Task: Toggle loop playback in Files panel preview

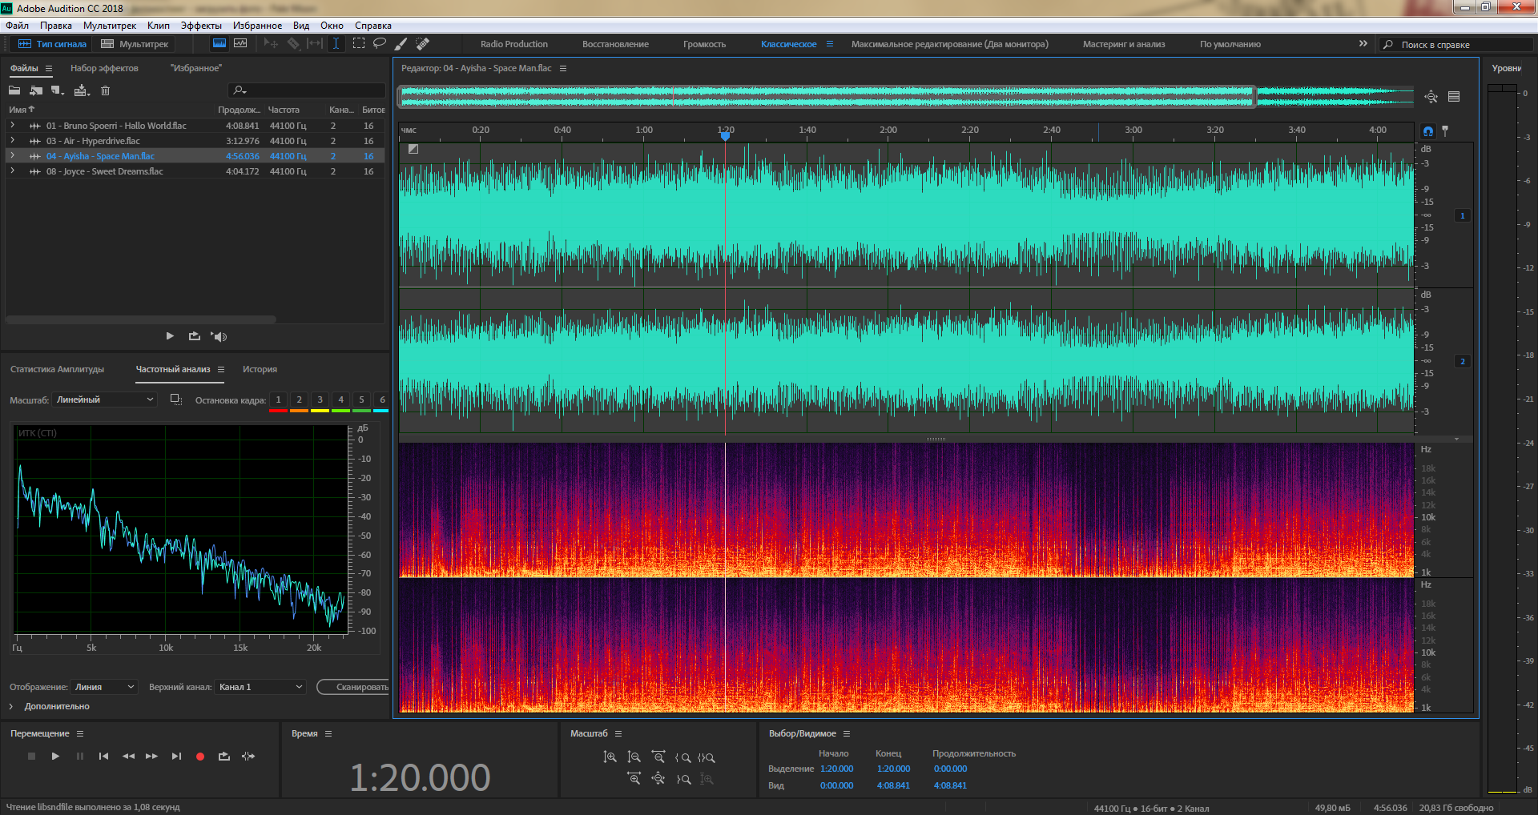Action: pyautogui.click(x=194, y=336)
